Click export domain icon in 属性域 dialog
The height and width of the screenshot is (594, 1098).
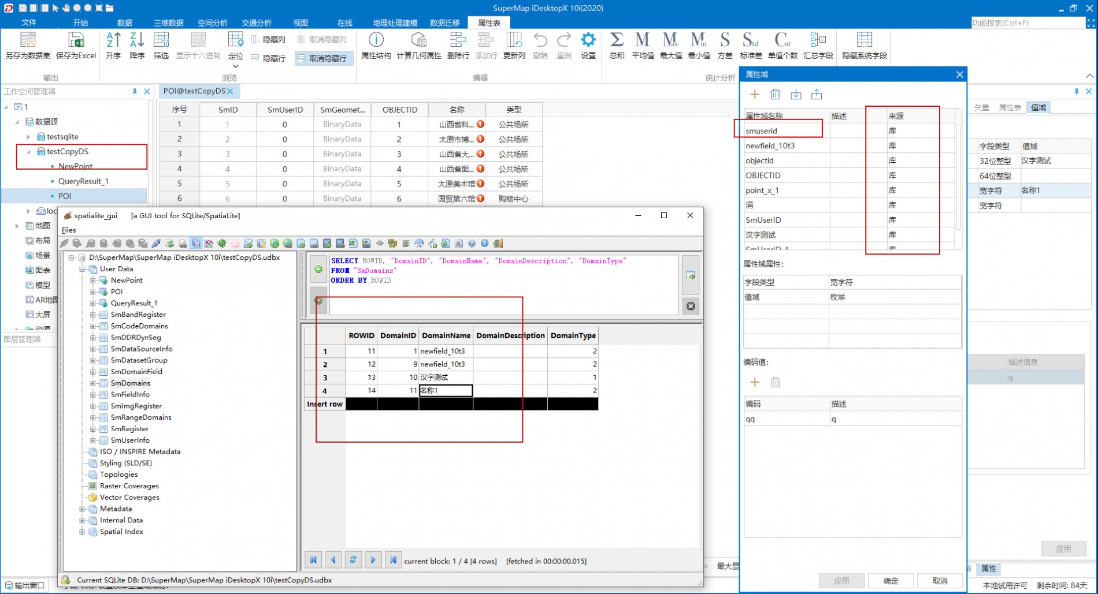pos(817,94)
